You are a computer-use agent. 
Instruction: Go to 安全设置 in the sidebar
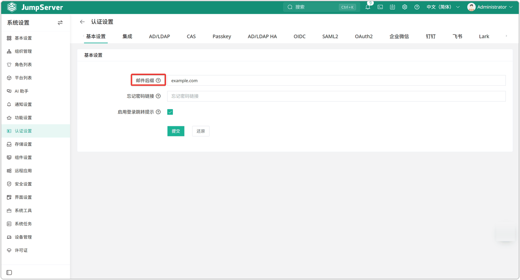35,184
